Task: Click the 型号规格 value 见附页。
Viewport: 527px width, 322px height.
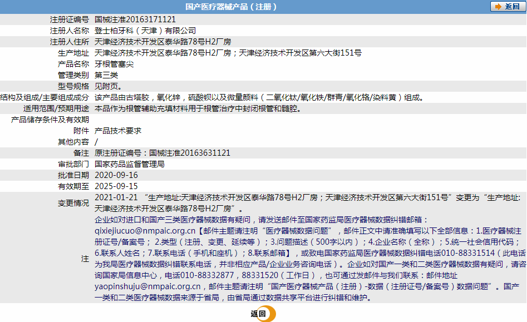Action: point(108,86)
